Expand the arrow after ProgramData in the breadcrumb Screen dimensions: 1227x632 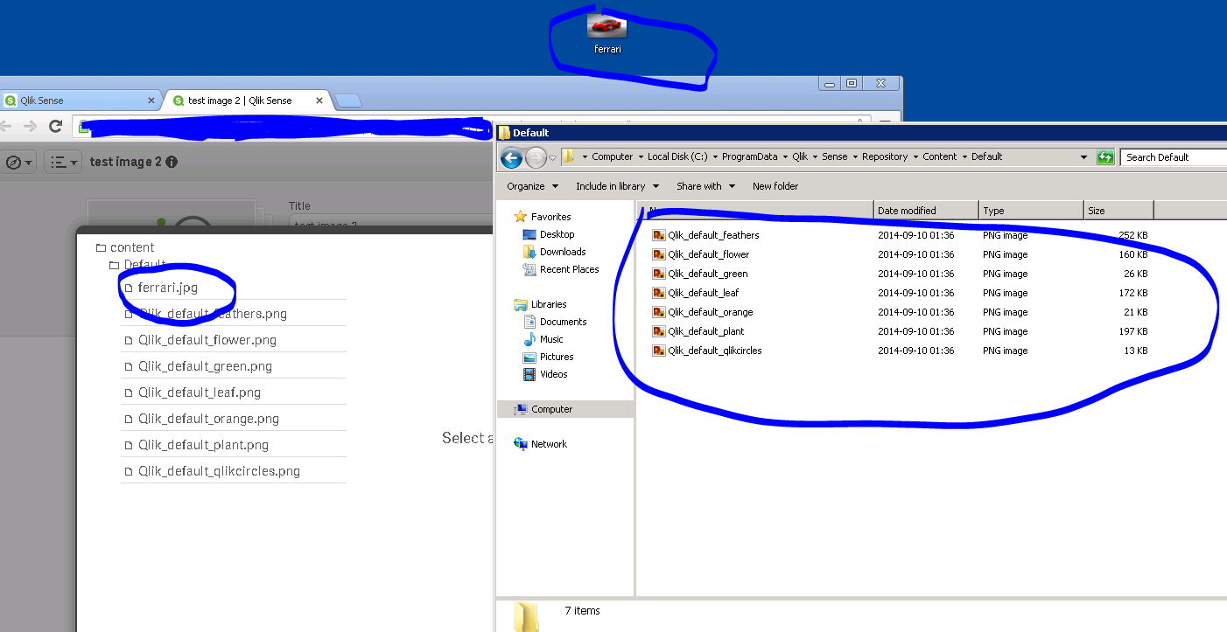(785, 157)
